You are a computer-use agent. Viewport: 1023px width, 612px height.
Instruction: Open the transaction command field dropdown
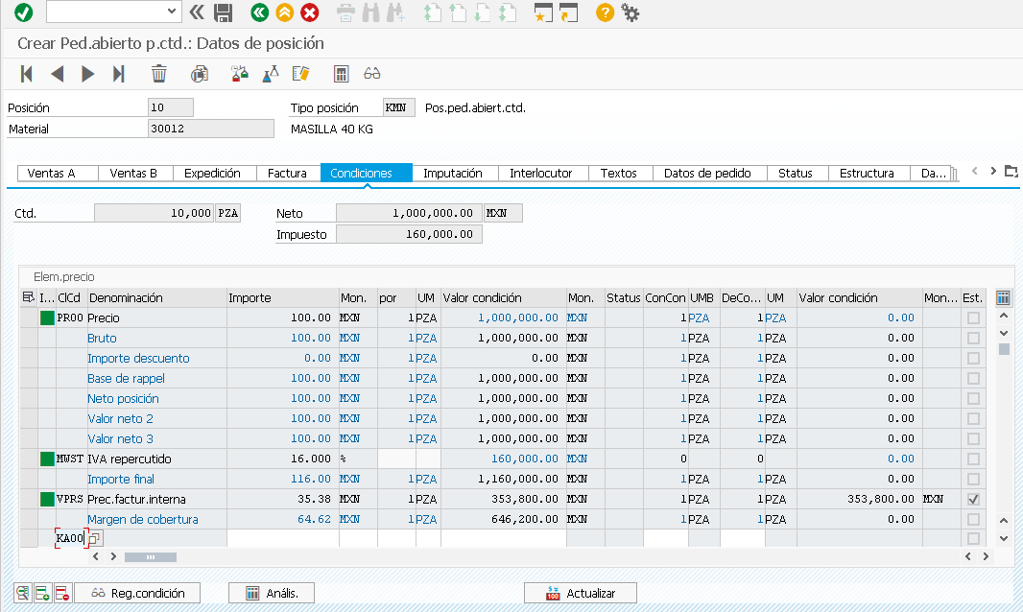pos(173,12)
